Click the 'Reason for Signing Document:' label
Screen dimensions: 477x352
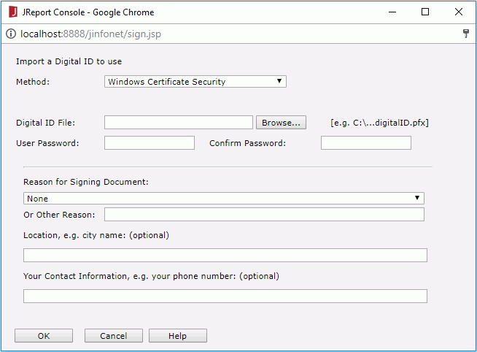86,182
